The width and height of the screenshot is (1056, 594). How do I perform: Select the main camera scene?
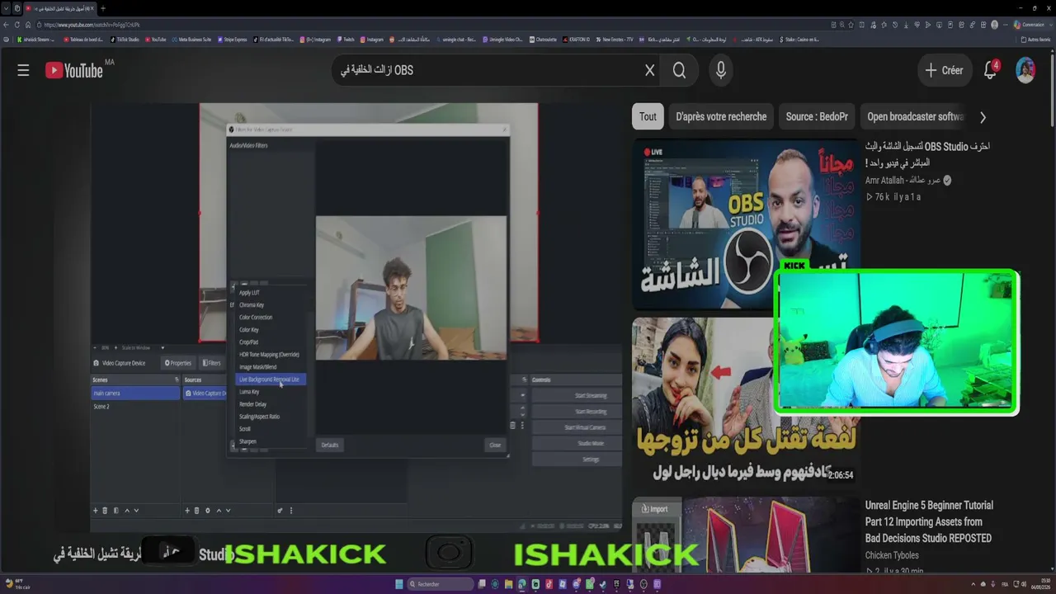pyautogui.click(x=135, y=394)
